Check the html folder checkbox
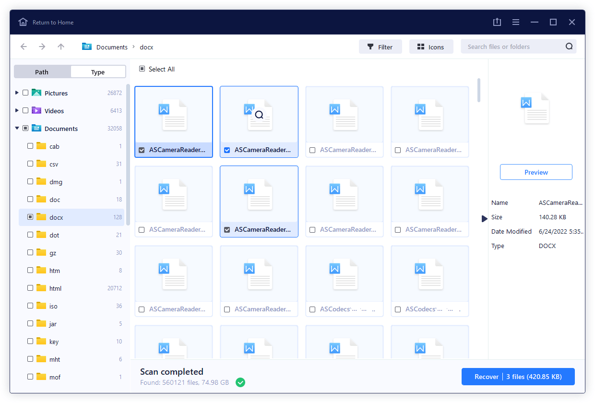 point(30,288)
